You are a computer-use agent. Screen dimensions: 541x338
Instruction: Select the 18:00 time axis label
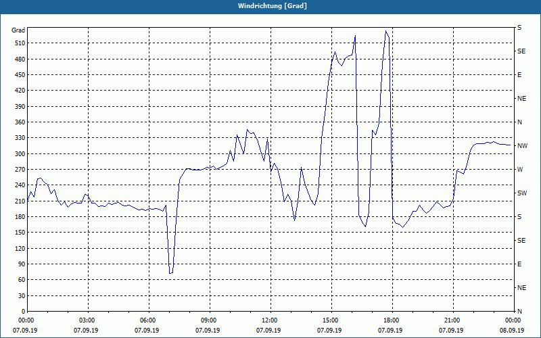[x=392, y=320]
